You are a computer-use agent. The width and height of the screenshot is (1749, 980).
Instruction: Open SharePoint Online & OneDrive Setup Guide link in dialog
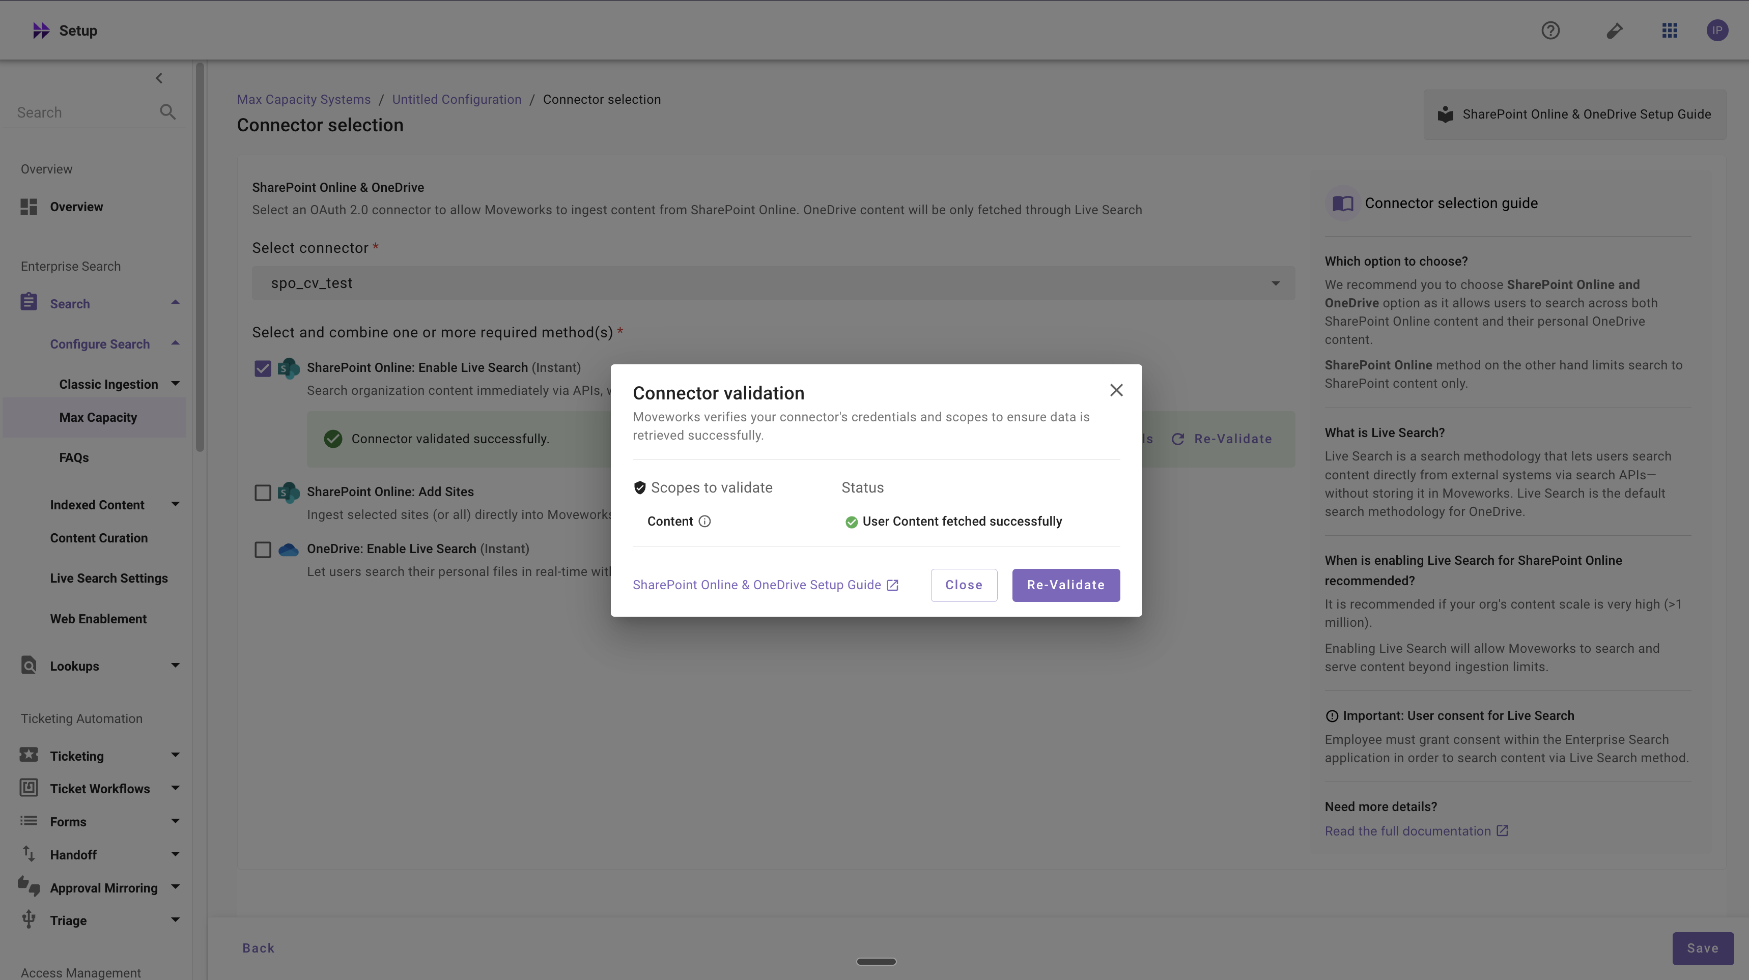tap(765, 585)
